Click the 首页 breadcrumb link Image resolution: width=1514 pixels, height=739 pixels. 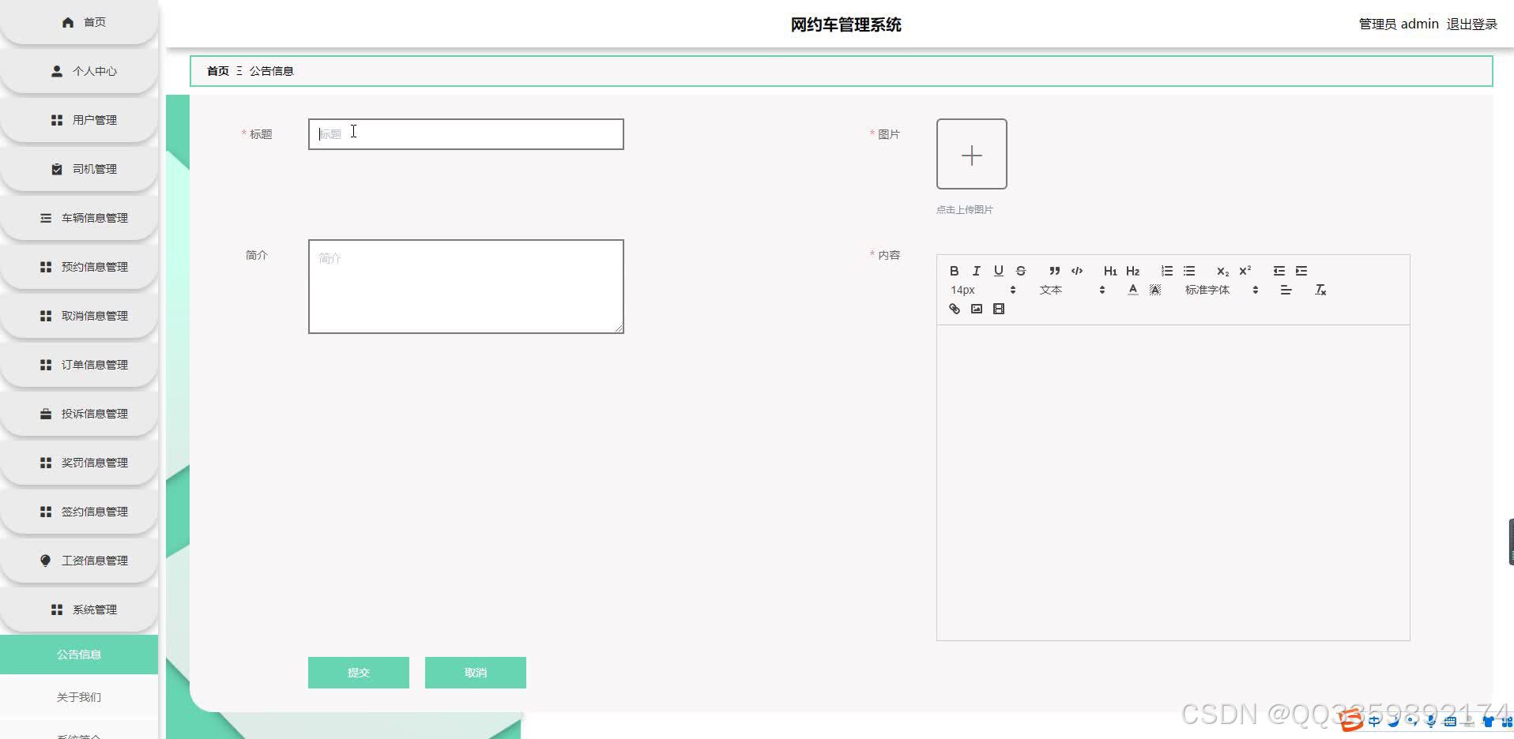tap(218, 71)
